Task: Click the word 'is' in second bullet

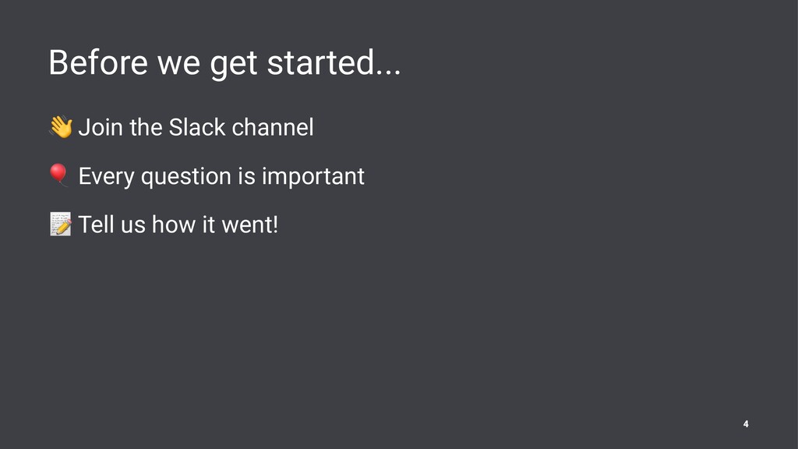Action: [x=246, y=177]
